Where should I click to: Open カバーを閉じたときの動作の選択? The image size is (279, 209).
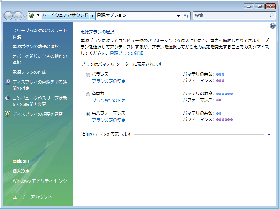40,59
